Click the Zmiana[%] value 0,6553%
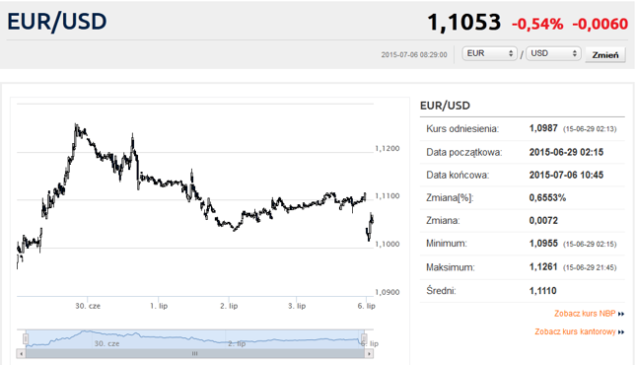636x365 pixels. coord(547,197)
